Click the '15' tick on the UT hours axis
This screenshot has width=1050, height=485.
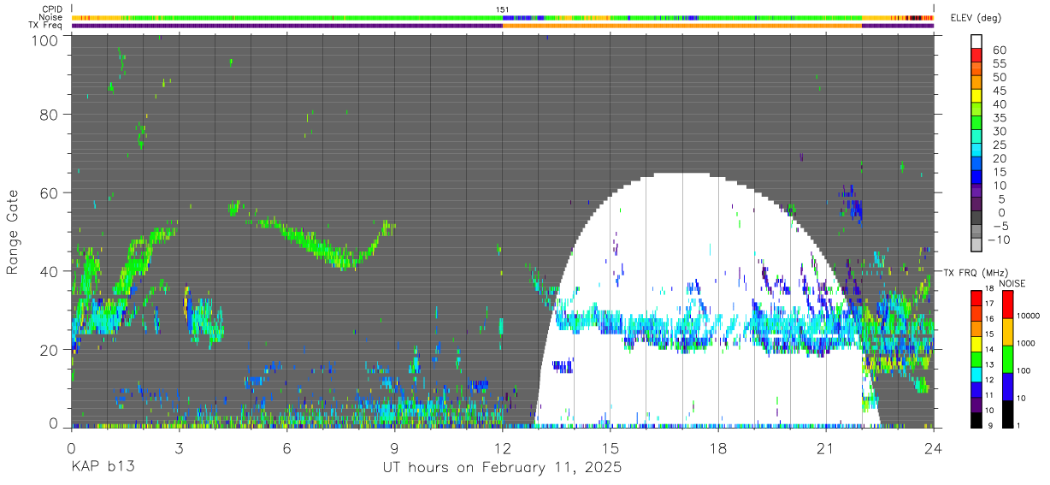(x=610, y=447)
